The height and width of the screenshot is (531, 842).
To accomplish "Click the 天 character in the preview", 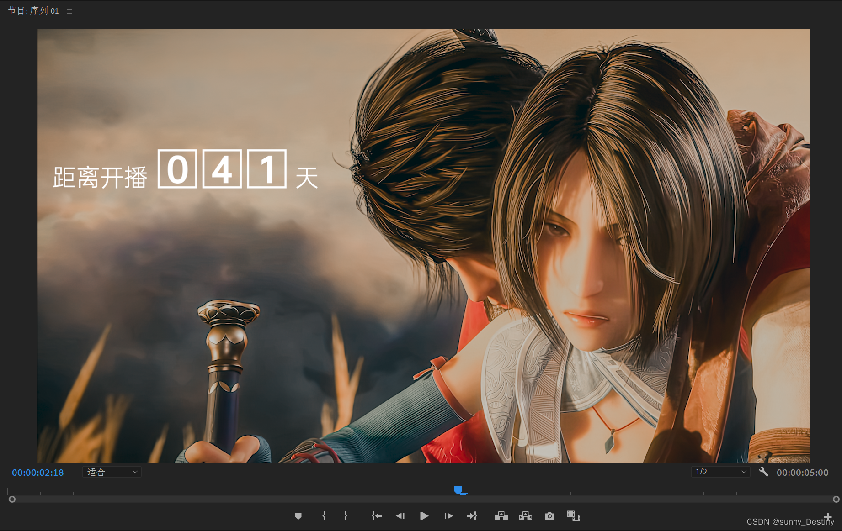I will click(307, 178).
